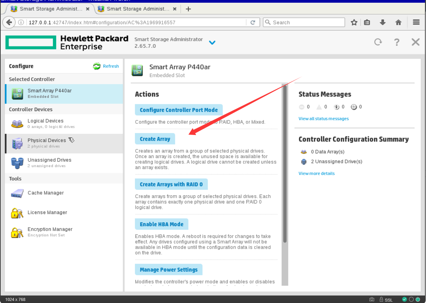426x303 pixels.
Task: Click the License Manager padlock icon
Action: pyautogui.click(x=17, y=213)
